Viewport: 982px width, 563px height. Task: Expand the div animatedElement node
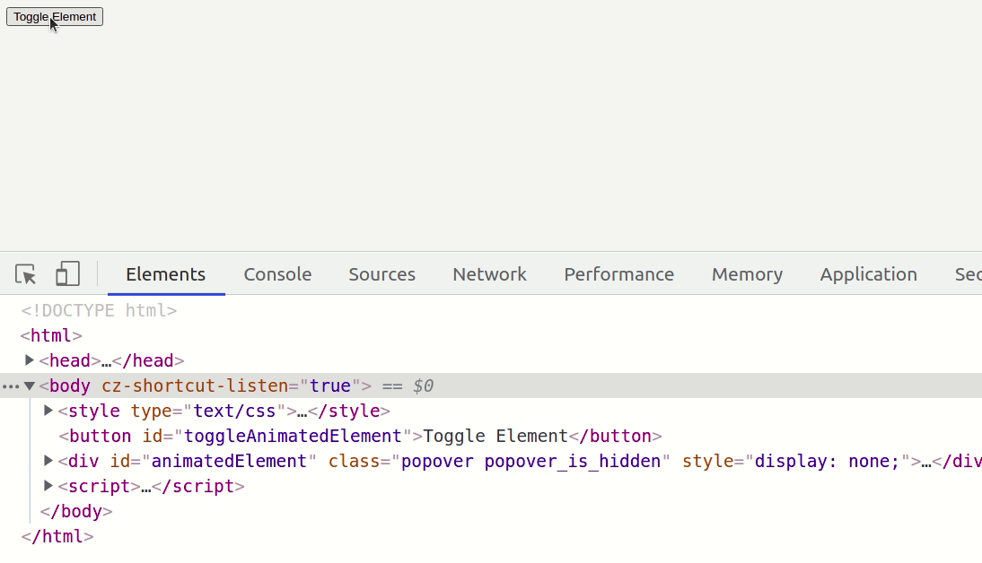48,461
